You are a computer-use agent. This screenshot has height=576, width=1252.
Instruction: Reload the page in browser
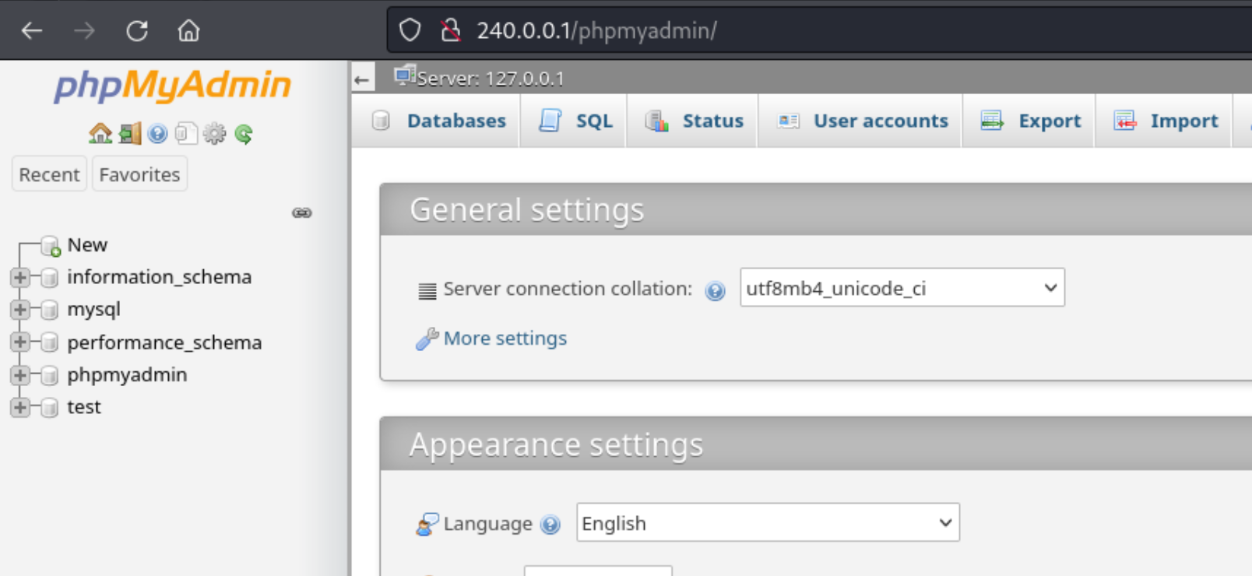pyautogui.click(x=137, y=30)
